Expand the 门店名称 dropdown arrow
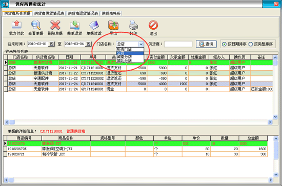Screen dimensions: 282x186 click(x=141, y=44)
